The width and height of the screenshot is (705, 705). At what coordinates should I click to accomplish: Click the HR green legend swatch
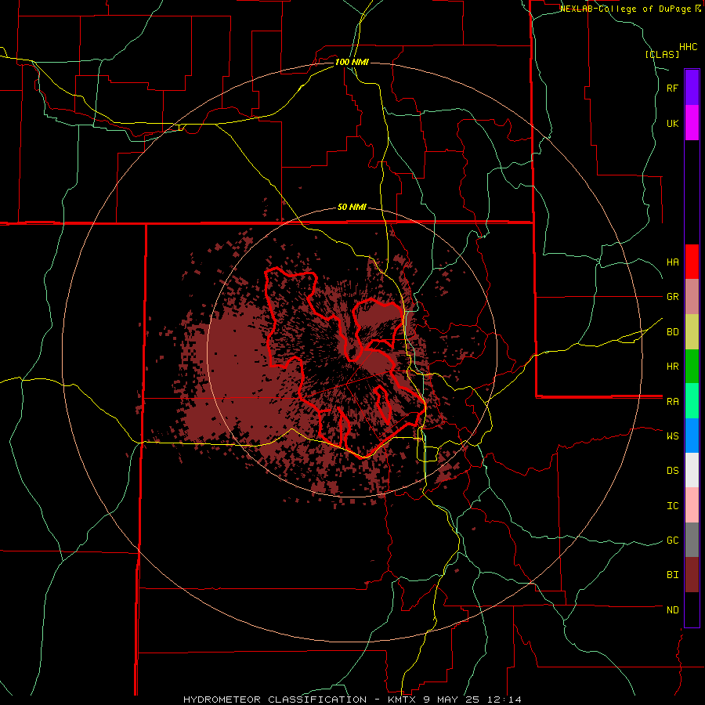692,366
